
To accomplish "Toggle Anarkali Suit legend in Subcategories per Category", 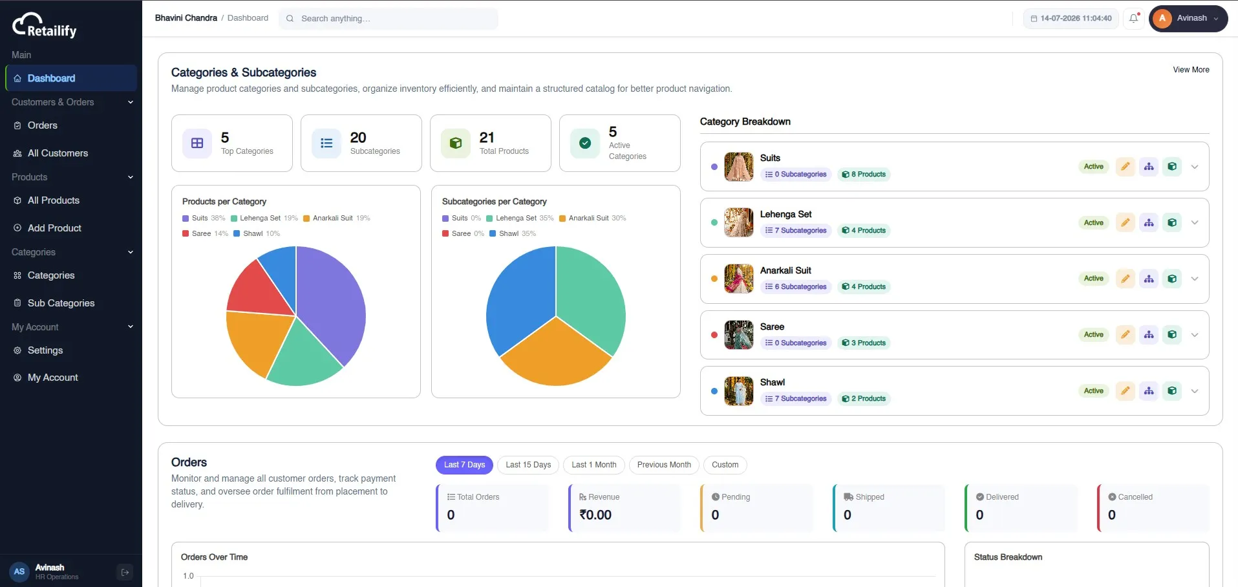I will pos(593,218).
